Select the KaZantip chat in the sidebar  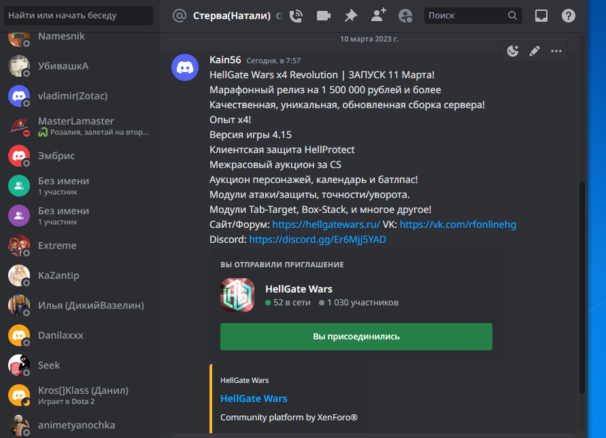click(80, 275)
